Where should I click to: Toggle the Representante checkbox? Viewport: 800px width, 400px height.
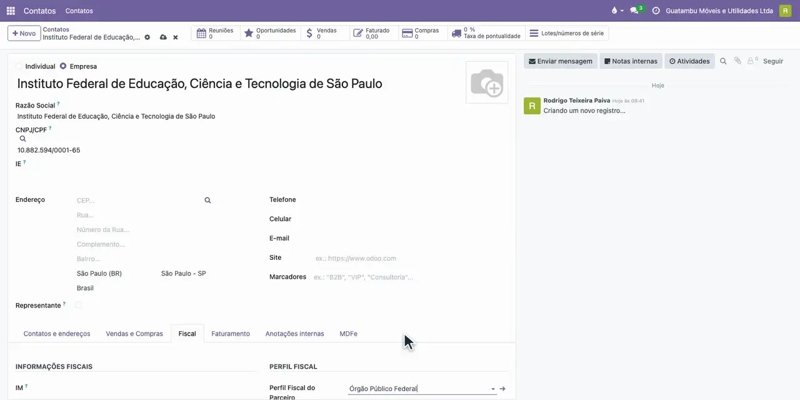point(78,305)
